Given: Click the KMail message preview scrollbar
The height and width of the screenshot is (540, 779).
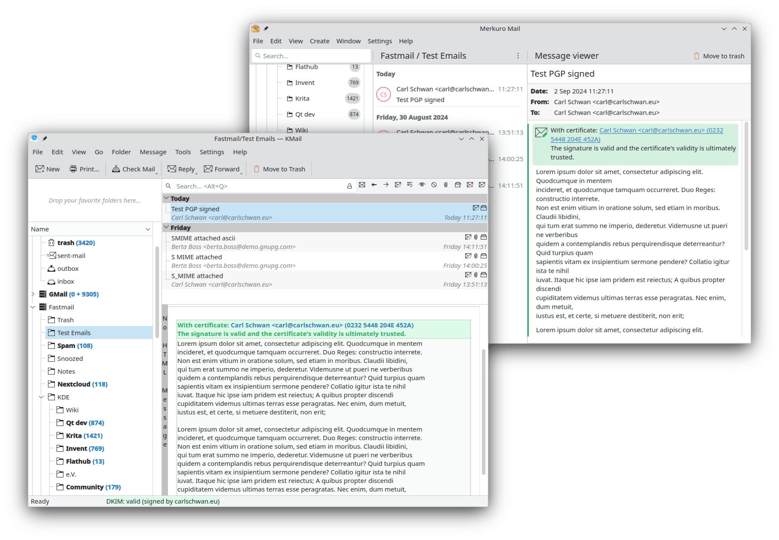Looking at the screenshot, I should tap(484, 411).
